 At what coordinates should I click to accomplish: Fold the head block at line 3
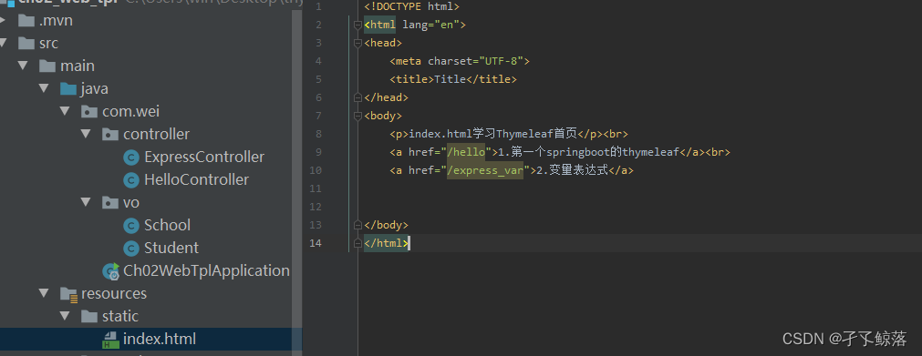[357, 43]
